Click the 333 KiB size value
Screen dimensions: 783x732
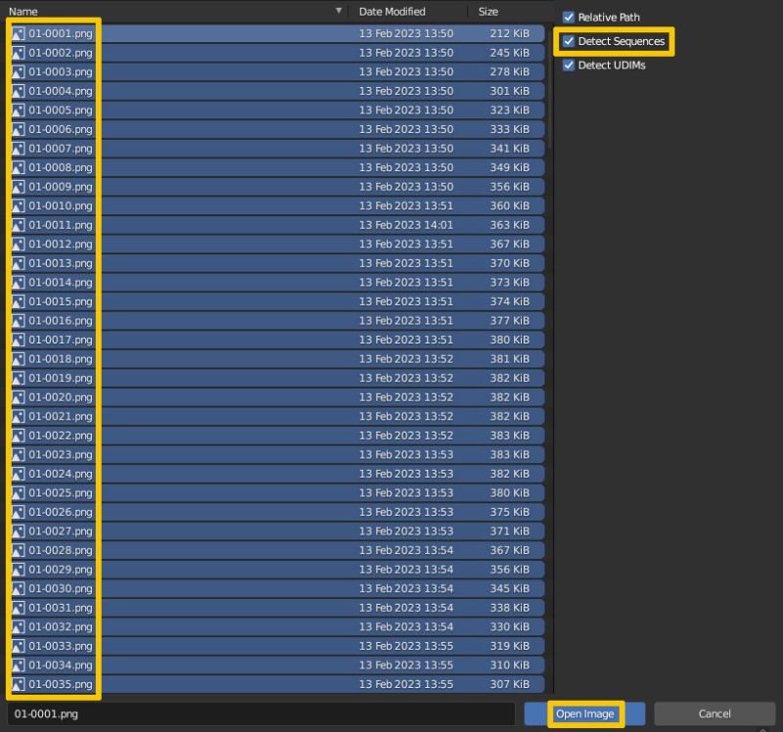pyautogui.click(x=509, y=129)
